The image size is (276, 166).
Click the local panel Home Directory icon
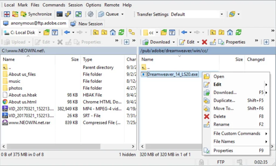pyautogui.click(x=113, y=33)
